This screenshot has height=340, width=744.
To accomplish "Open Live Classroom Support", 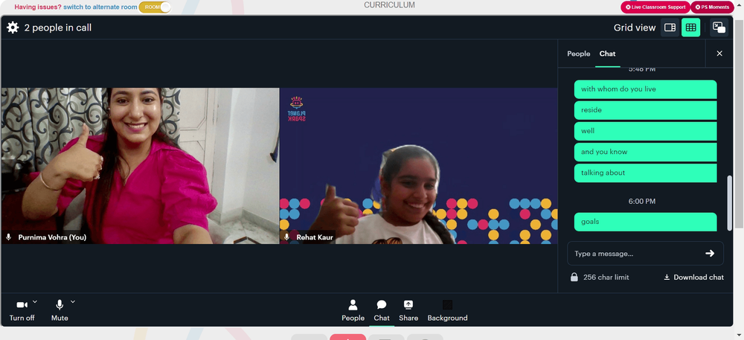I will click(x=655, y=7).
